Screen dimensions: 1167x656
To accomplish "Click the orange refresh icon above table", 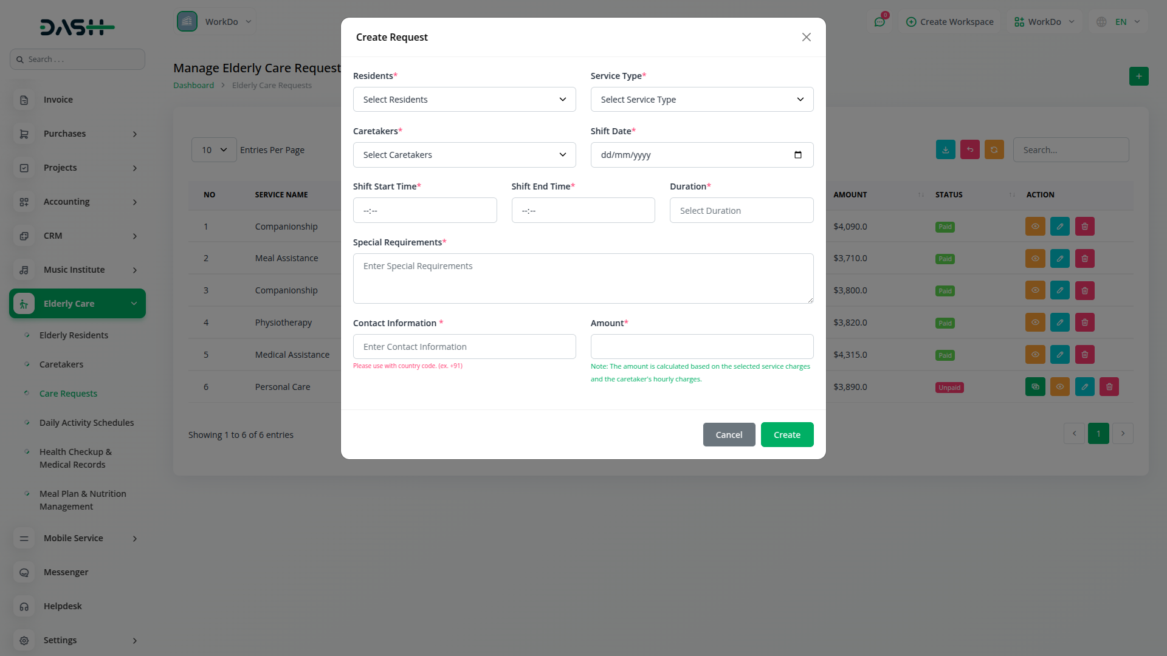I will 994,150.
